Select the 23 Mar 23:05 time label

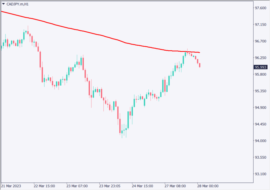coord(109,186)
